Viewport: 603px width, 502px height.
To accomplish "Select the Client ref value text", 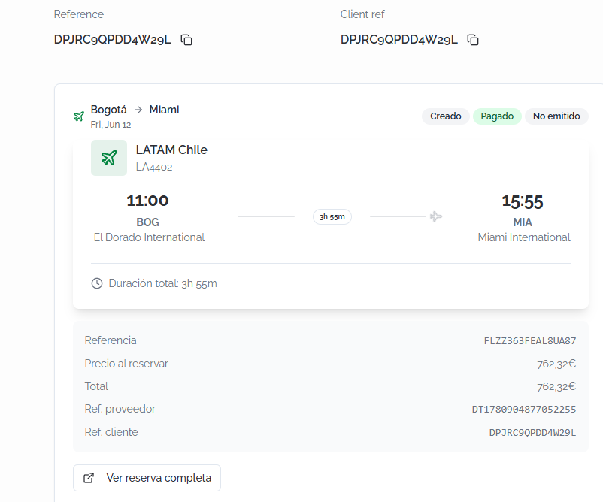I will click(398, 40).
